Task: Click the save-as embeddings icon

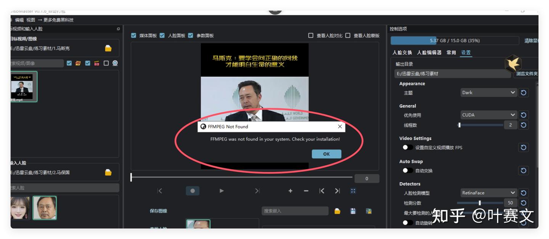Action: tap(369, 211)
